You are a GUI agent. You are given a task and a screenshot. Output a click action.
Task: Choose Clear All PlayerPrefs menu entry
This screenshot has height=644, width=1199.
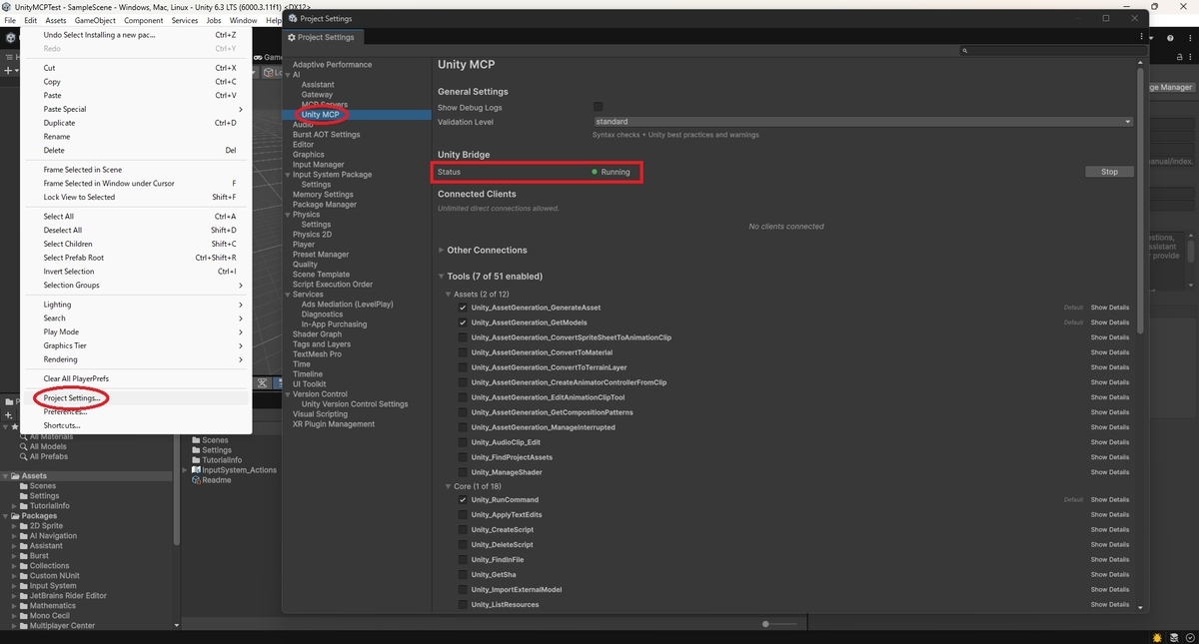(x=136, y=379)
